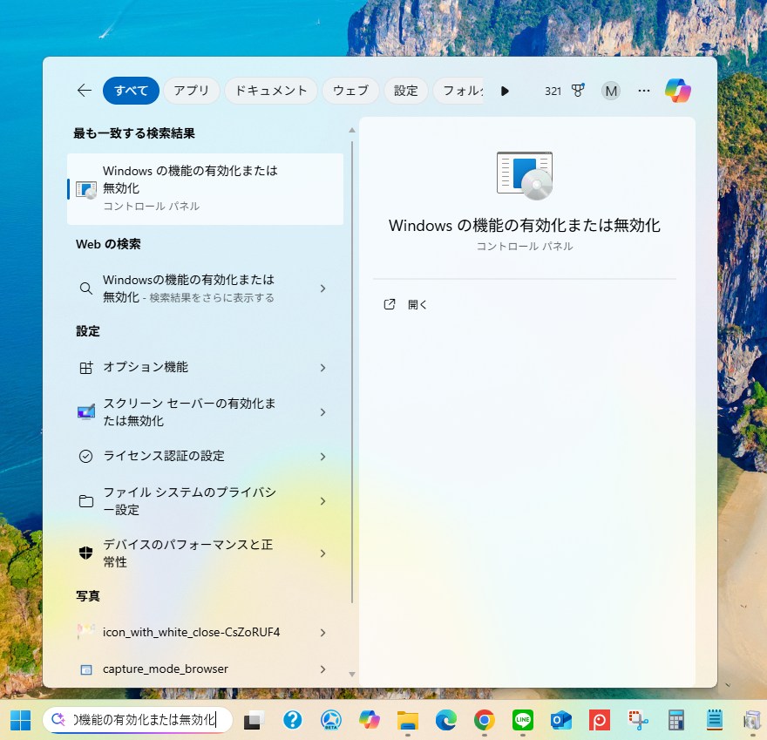Open Google Chrome from the taskbar
This screenshot has height=740, width=767.
pyautogui.click(x=485, y=720)
